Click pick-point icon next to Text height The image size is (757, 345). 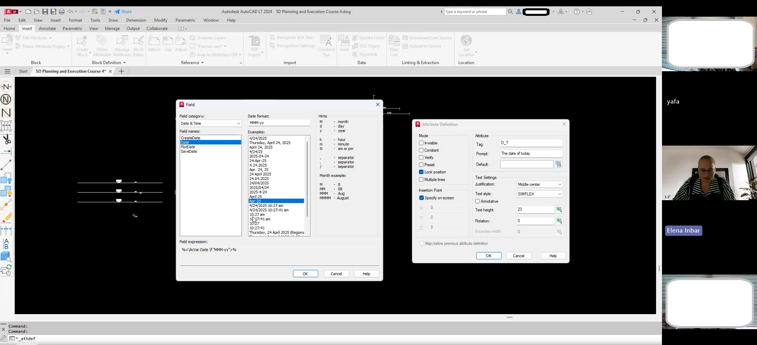(559, 210)
